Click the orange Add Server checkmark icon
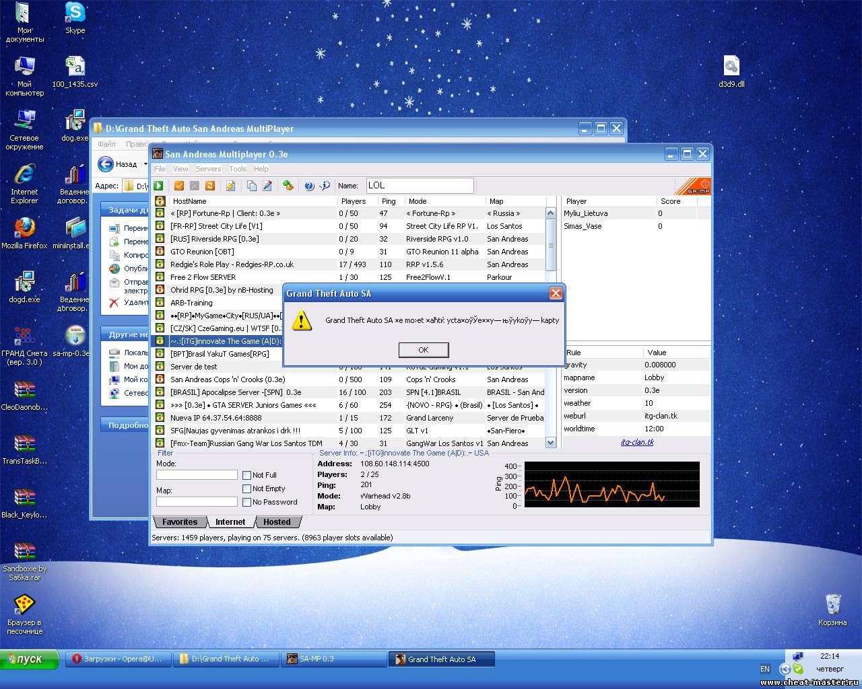This screenshot has width=862, height=689. click(179, 186)
